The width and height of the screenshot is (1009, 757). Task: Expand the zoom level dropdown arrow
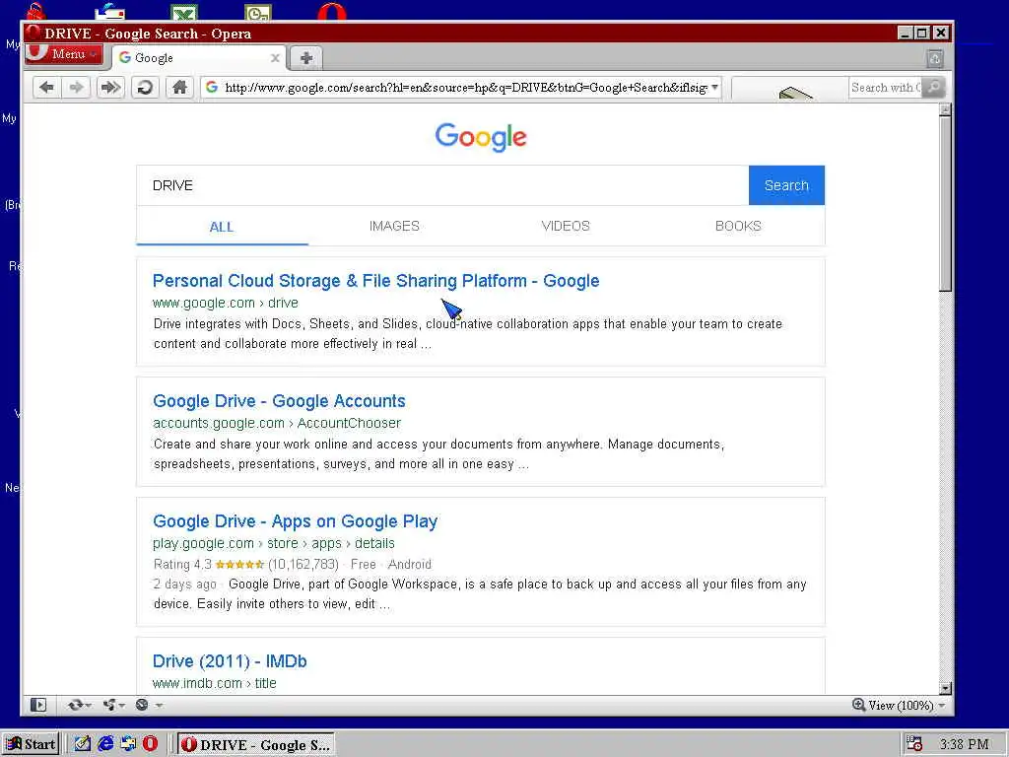coord(941,706)
